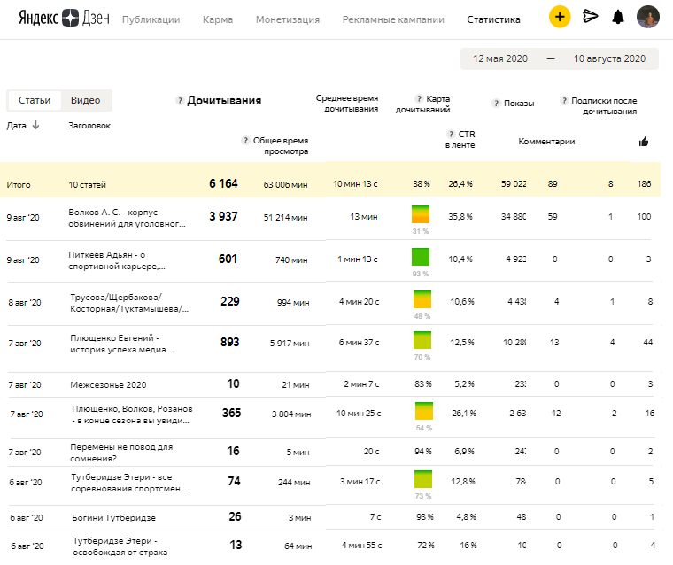Click the 4 мин 55 с average time
Image resolution: width=673 pixels, height=565 pixels.
point(362,546)
